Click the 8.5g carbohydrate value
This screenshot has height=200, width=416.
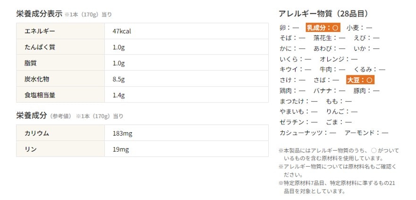click(x=119, y=79)
